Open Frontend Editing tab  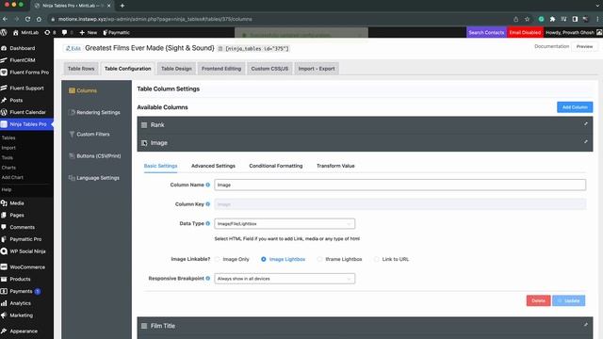(221, 69)
